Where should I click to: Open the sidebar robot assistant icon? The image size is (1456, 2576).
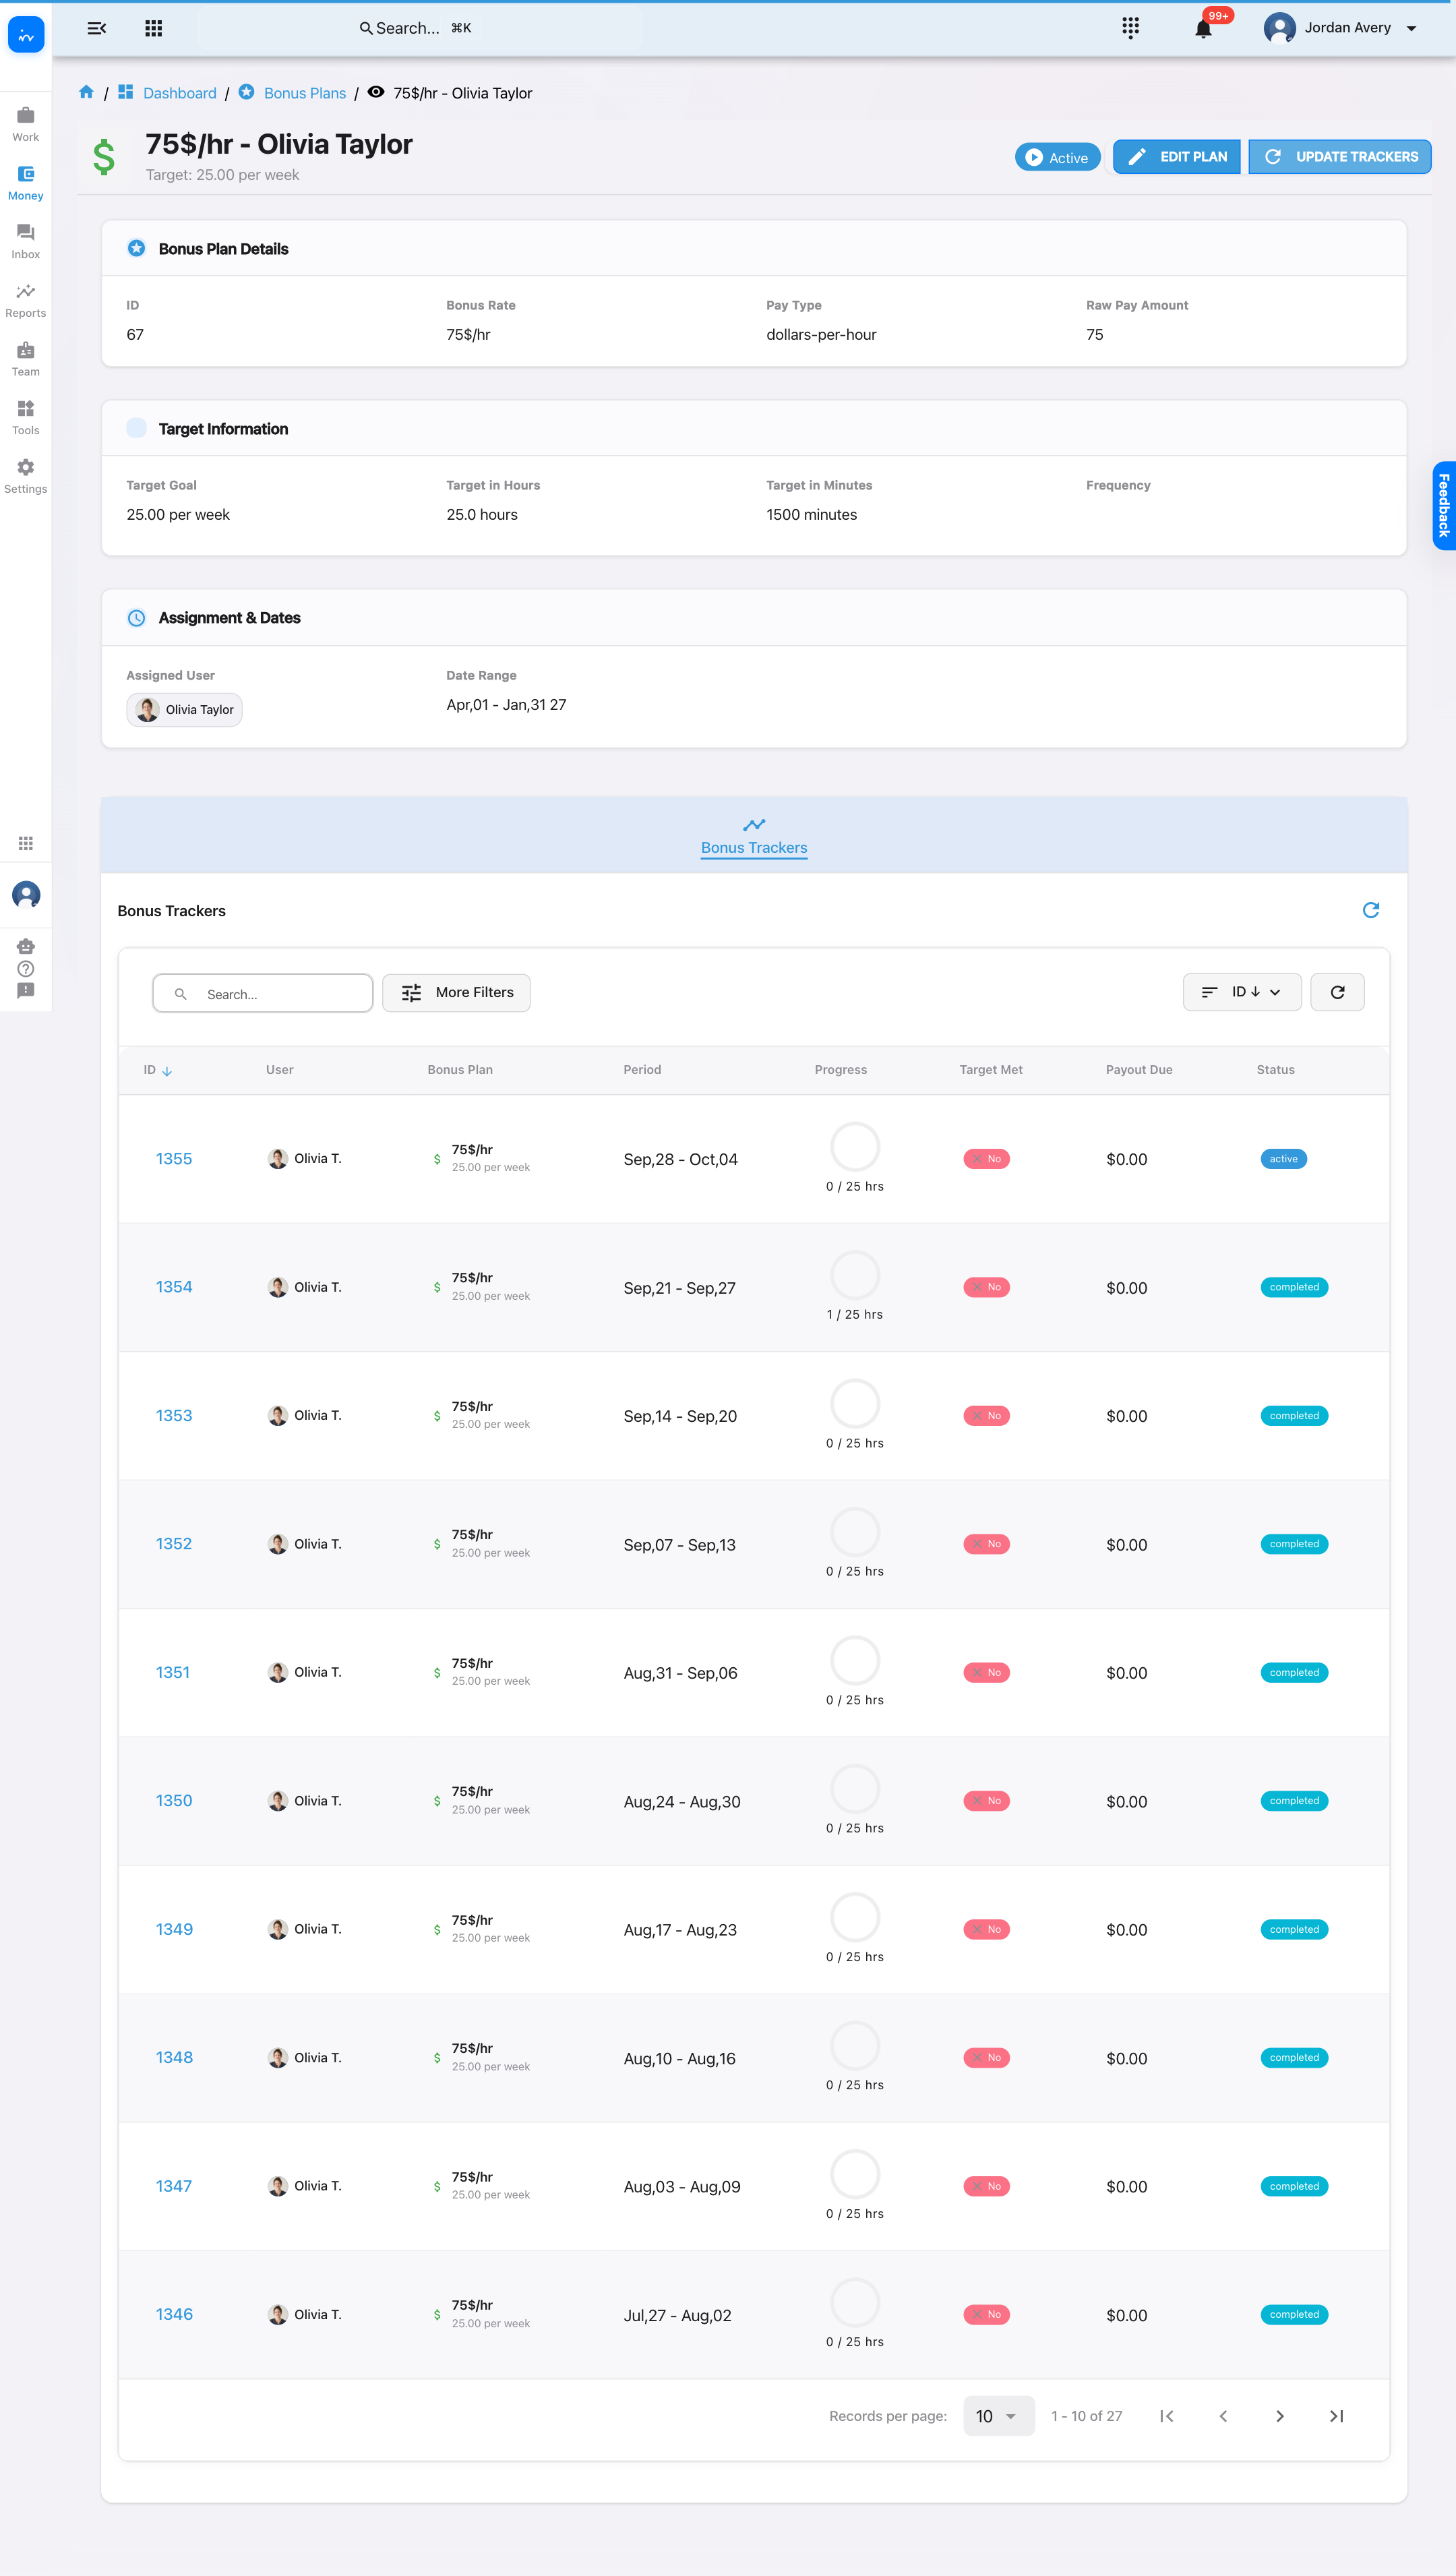pyautogui.click(x=26, y=946)
